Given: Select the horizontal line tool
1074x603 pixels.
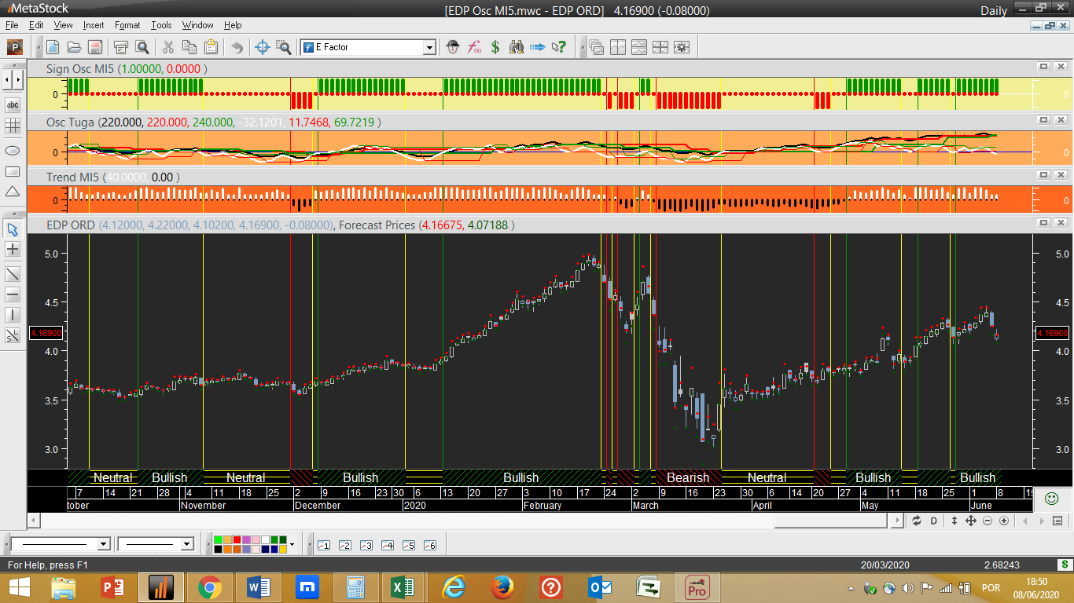Looking at the screenshot, I should click(x=13, y=294).
